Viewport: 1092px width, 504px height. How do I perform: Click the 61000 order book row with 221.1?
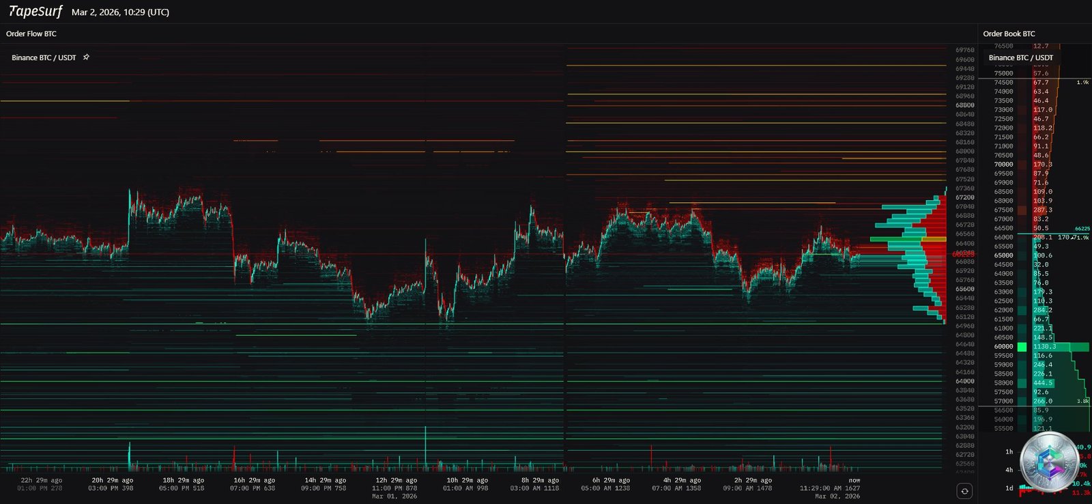1034,328
